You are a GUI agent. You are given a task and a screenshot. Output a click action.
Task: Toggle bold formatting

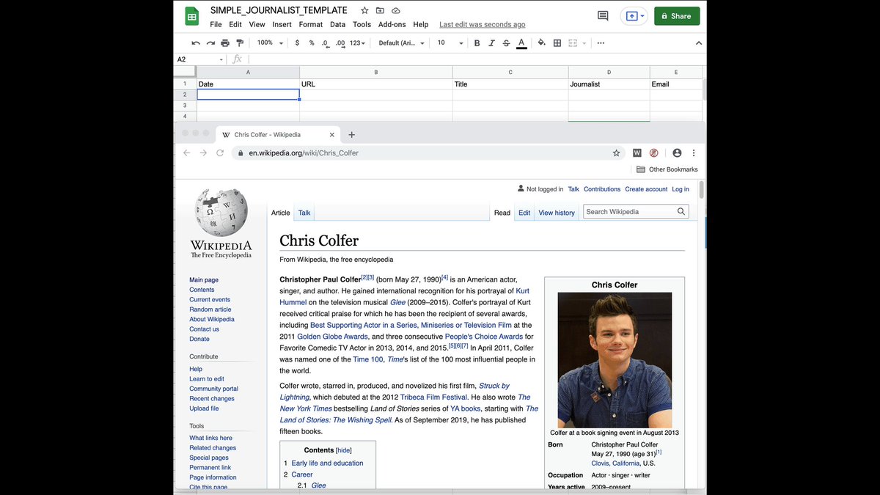(477, 43)
